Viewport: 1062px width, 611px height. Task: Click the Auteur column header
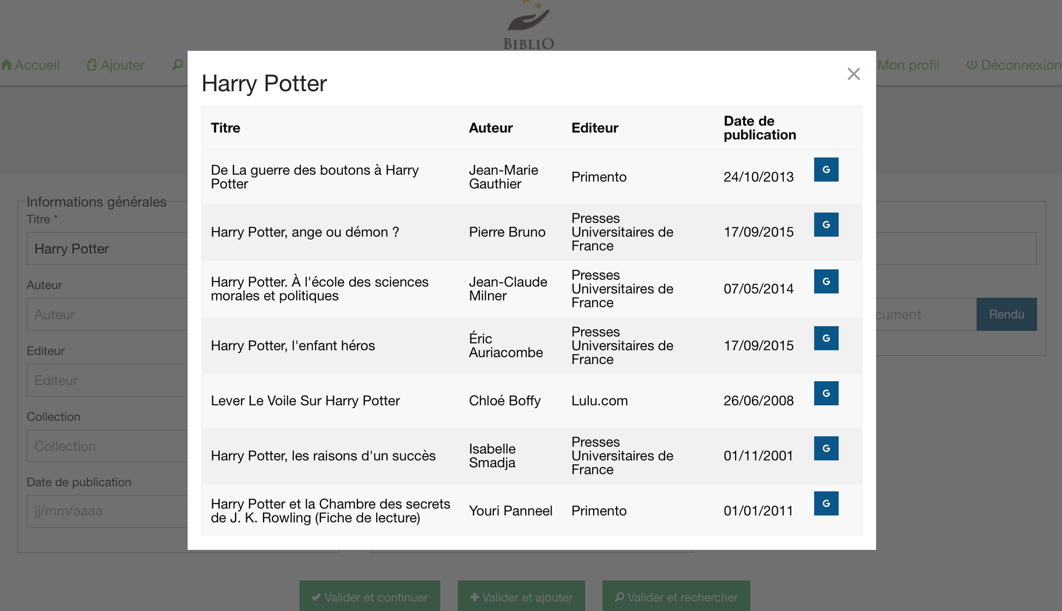491,128
